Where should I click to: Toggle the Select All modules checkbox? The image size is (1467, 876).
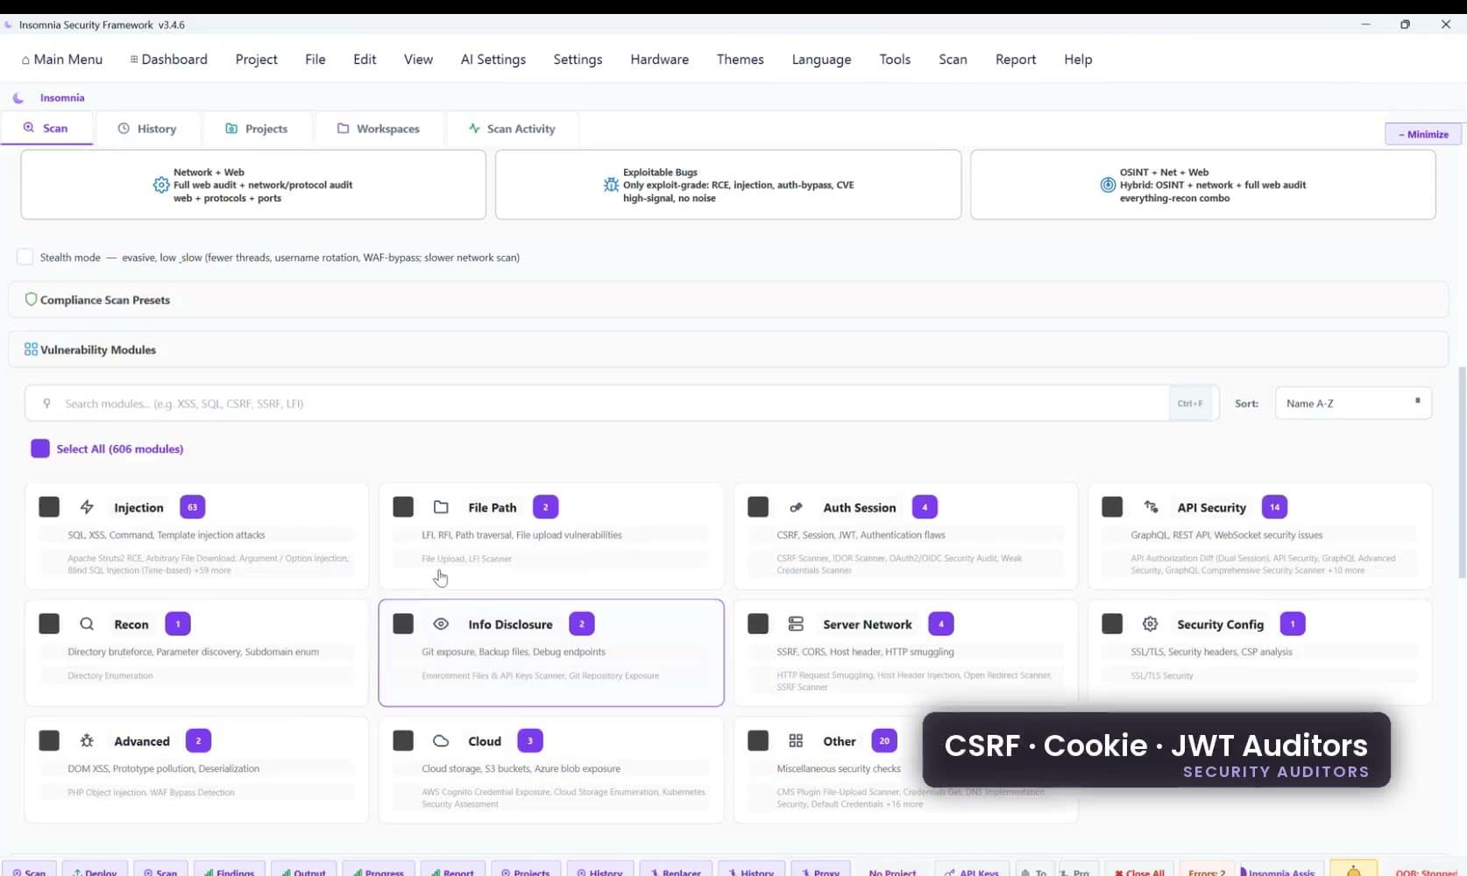coord(40,449)
